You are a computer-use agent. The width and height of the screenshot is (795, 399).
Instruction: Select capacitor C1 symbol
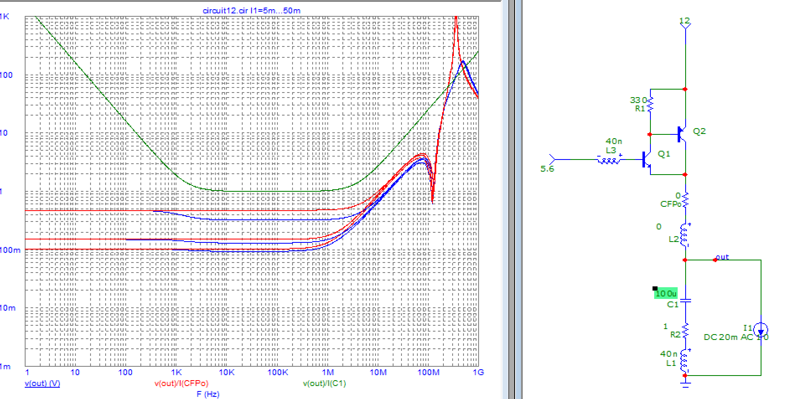pos(685,300)
